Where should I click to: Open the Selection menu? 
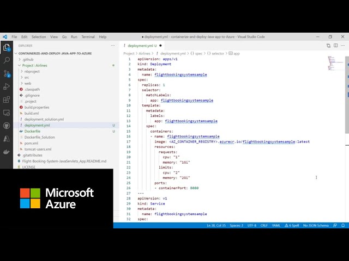(39, 37)
